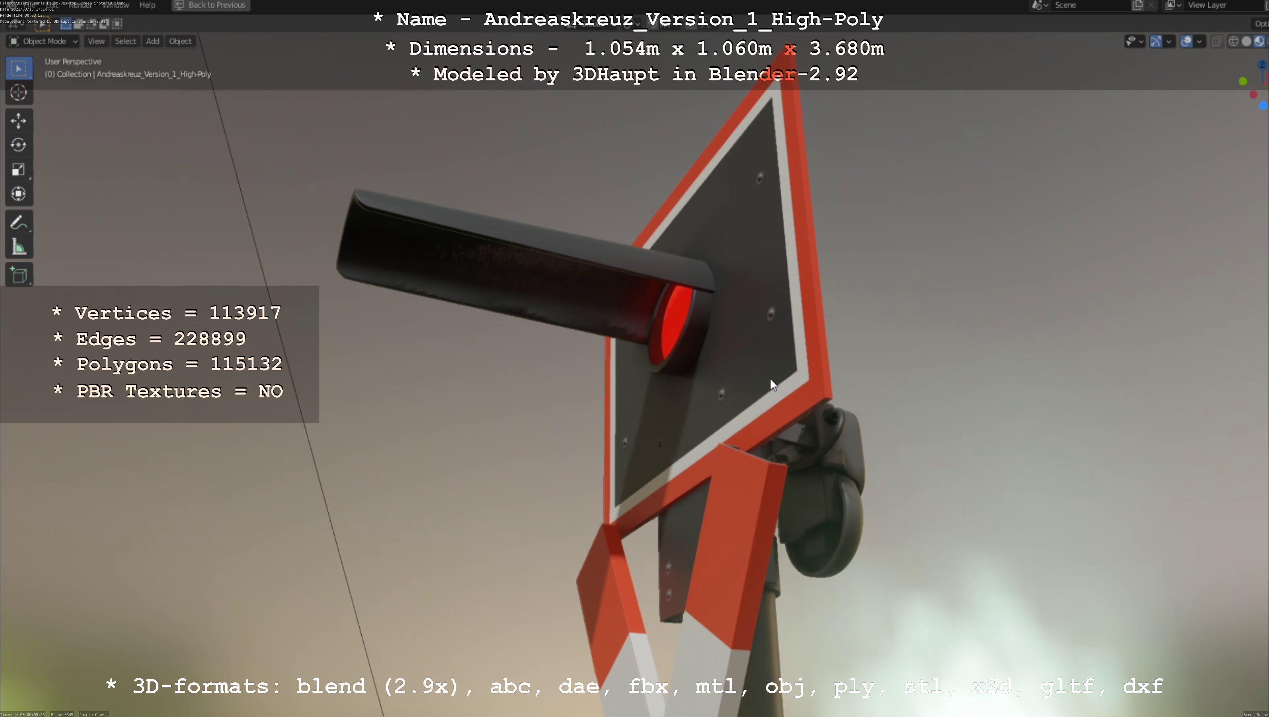Open the Options popover
This screenshot has height=717, width=1269.
[1260, 24]
